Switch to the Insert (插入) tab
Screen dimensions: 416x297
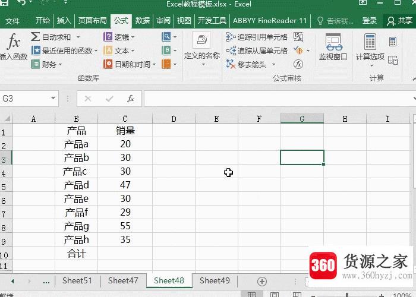(64, 21)
